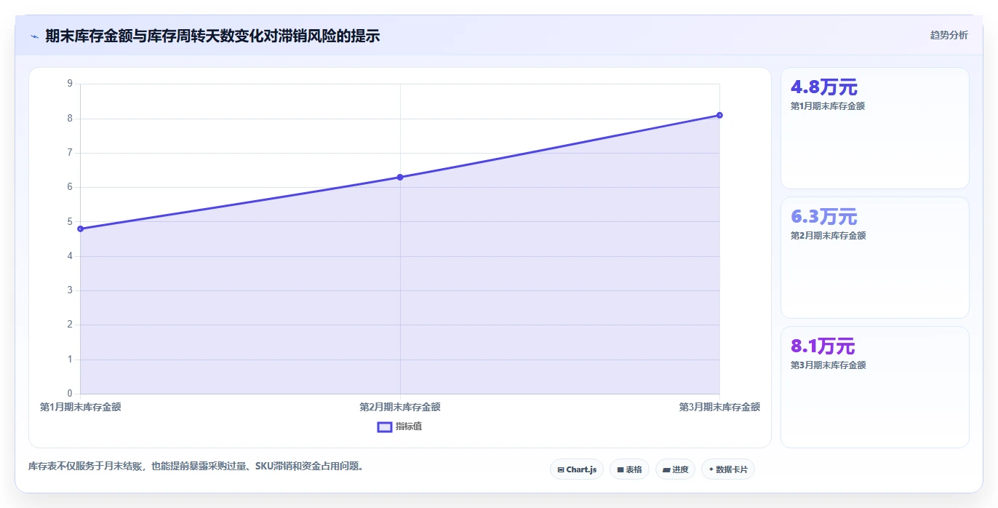This screenshot has width=998, height=508.
Task: Open the 4.8万元 data card
Action: click(874, 128)
